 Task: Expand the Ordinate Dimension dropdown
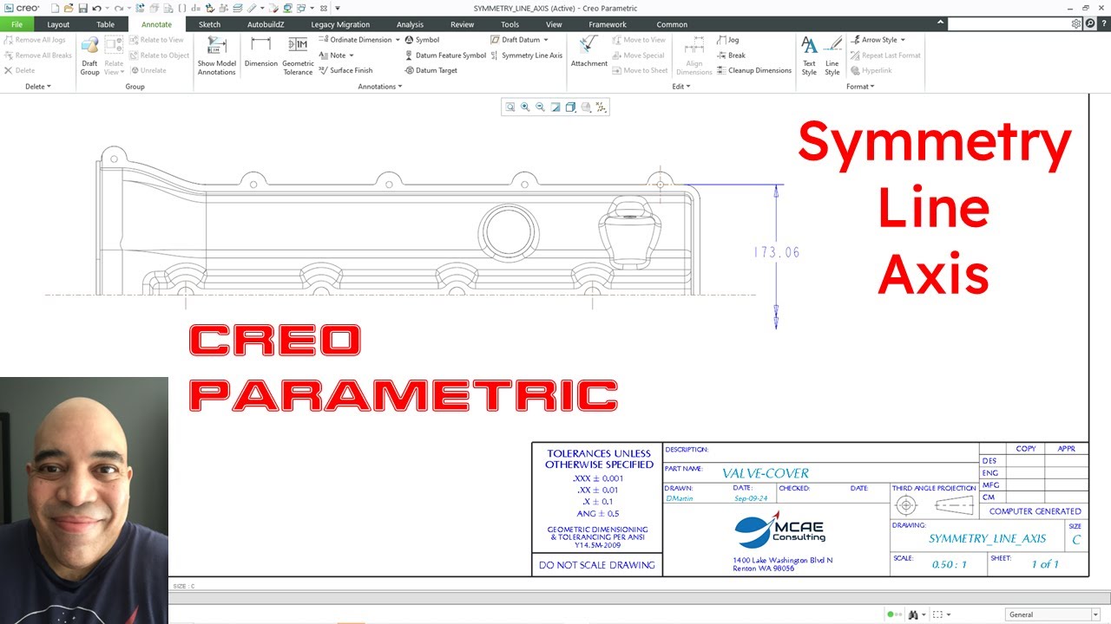coord(398,40)
